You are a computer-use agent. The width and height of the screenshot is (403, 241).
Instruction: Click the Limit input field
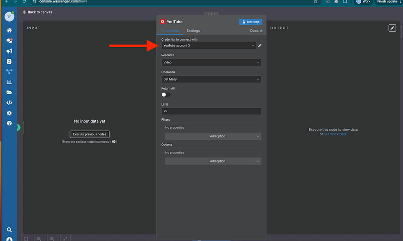[211, 111]
